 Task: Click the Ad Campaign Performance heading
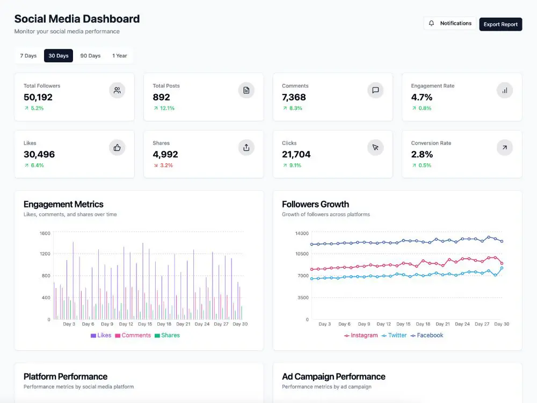pos(333,377)
